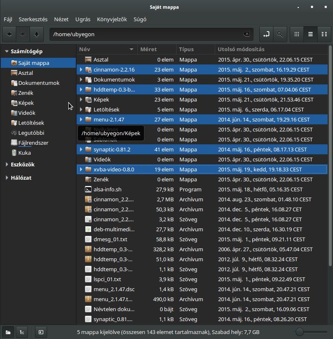This screenshot has width=333, height=339.
Task: Open the Könyvjelzők menu
Action: [x=112, y=20]
